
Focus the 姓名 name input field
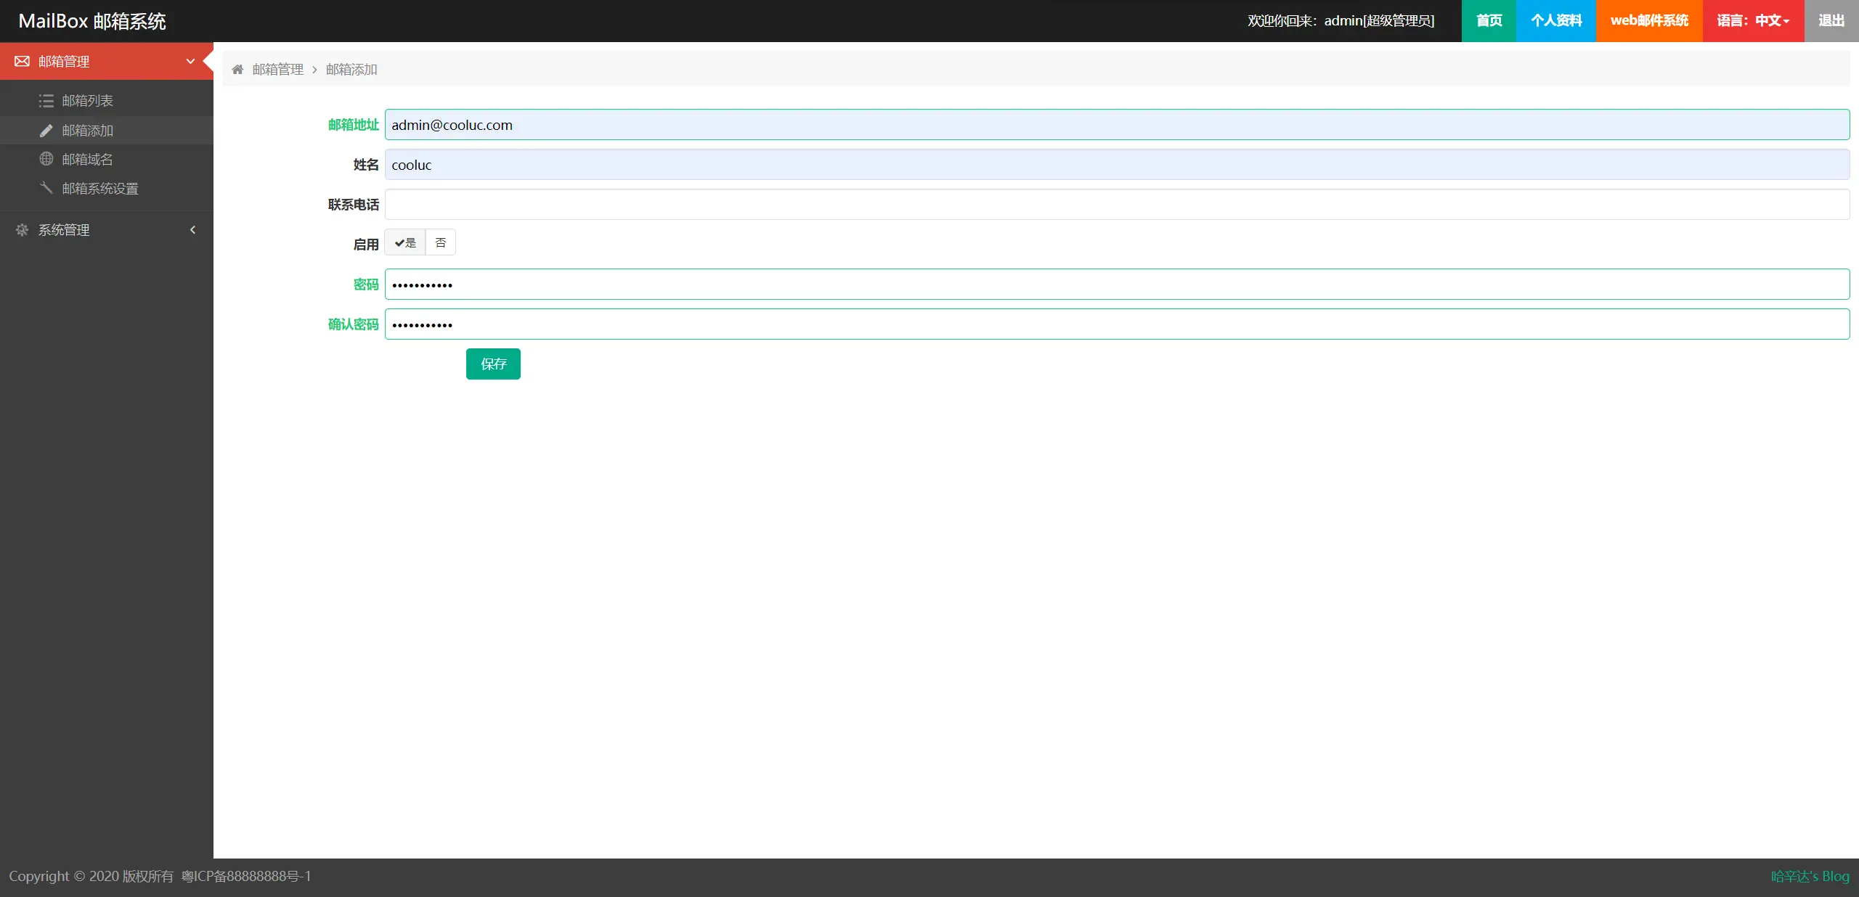[1117, 165]
